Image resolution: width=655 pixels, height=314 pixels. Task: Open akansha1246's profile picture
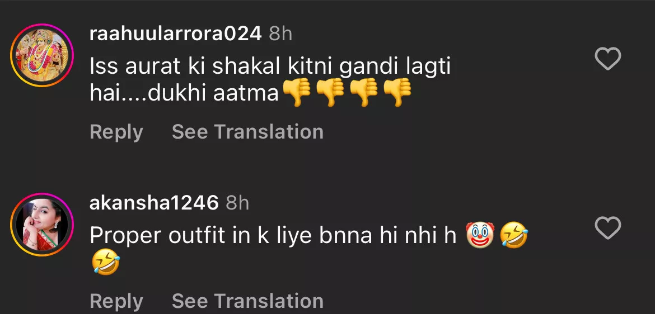[x=42, y=225]
